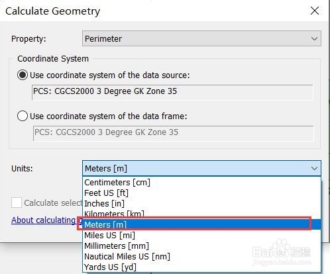Select Use coordinate system of the data frame

[23, 116]
